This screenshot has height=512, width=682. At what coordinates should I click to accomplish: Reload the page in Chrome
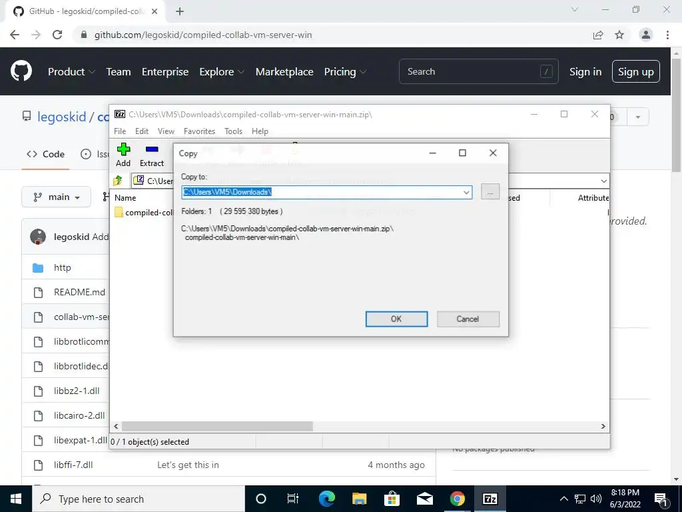[57, 35]
